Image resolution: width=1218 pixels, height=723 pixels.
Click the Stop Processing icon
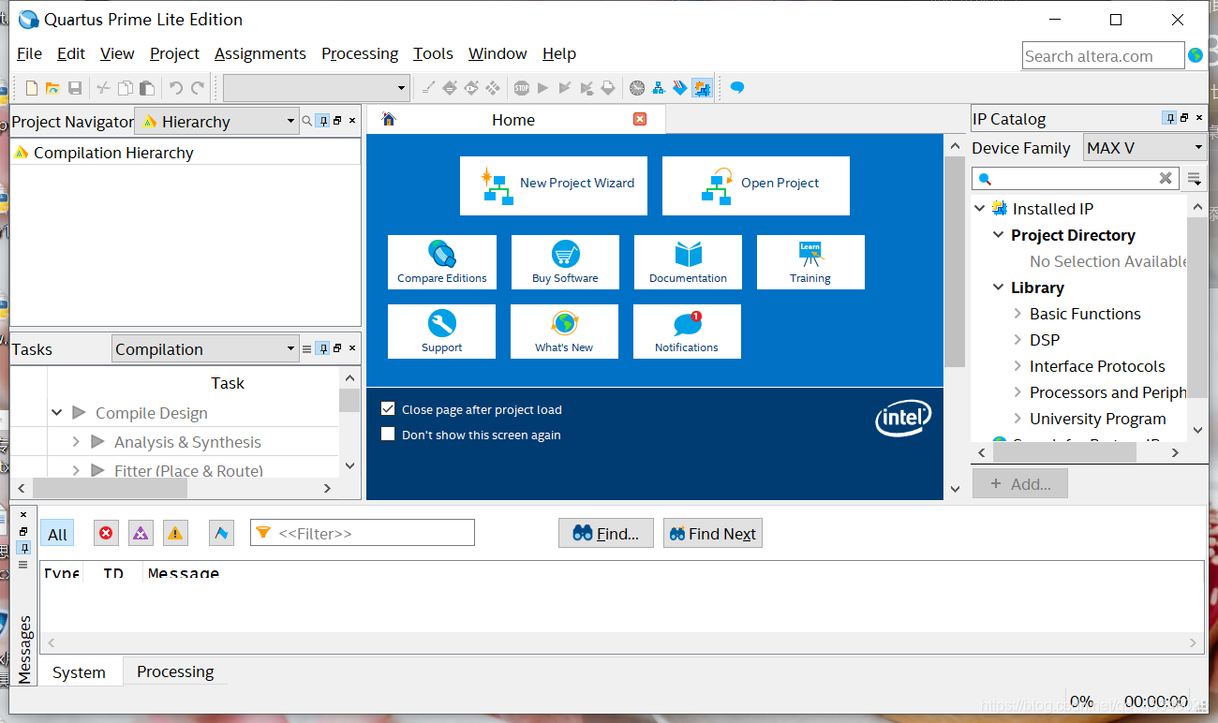pyautogui.click(x=521, y=88)
